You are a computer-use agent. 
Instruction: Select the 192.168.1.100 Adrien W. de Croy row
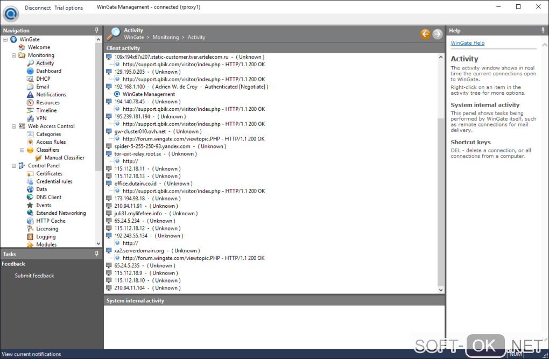(191, 87)
